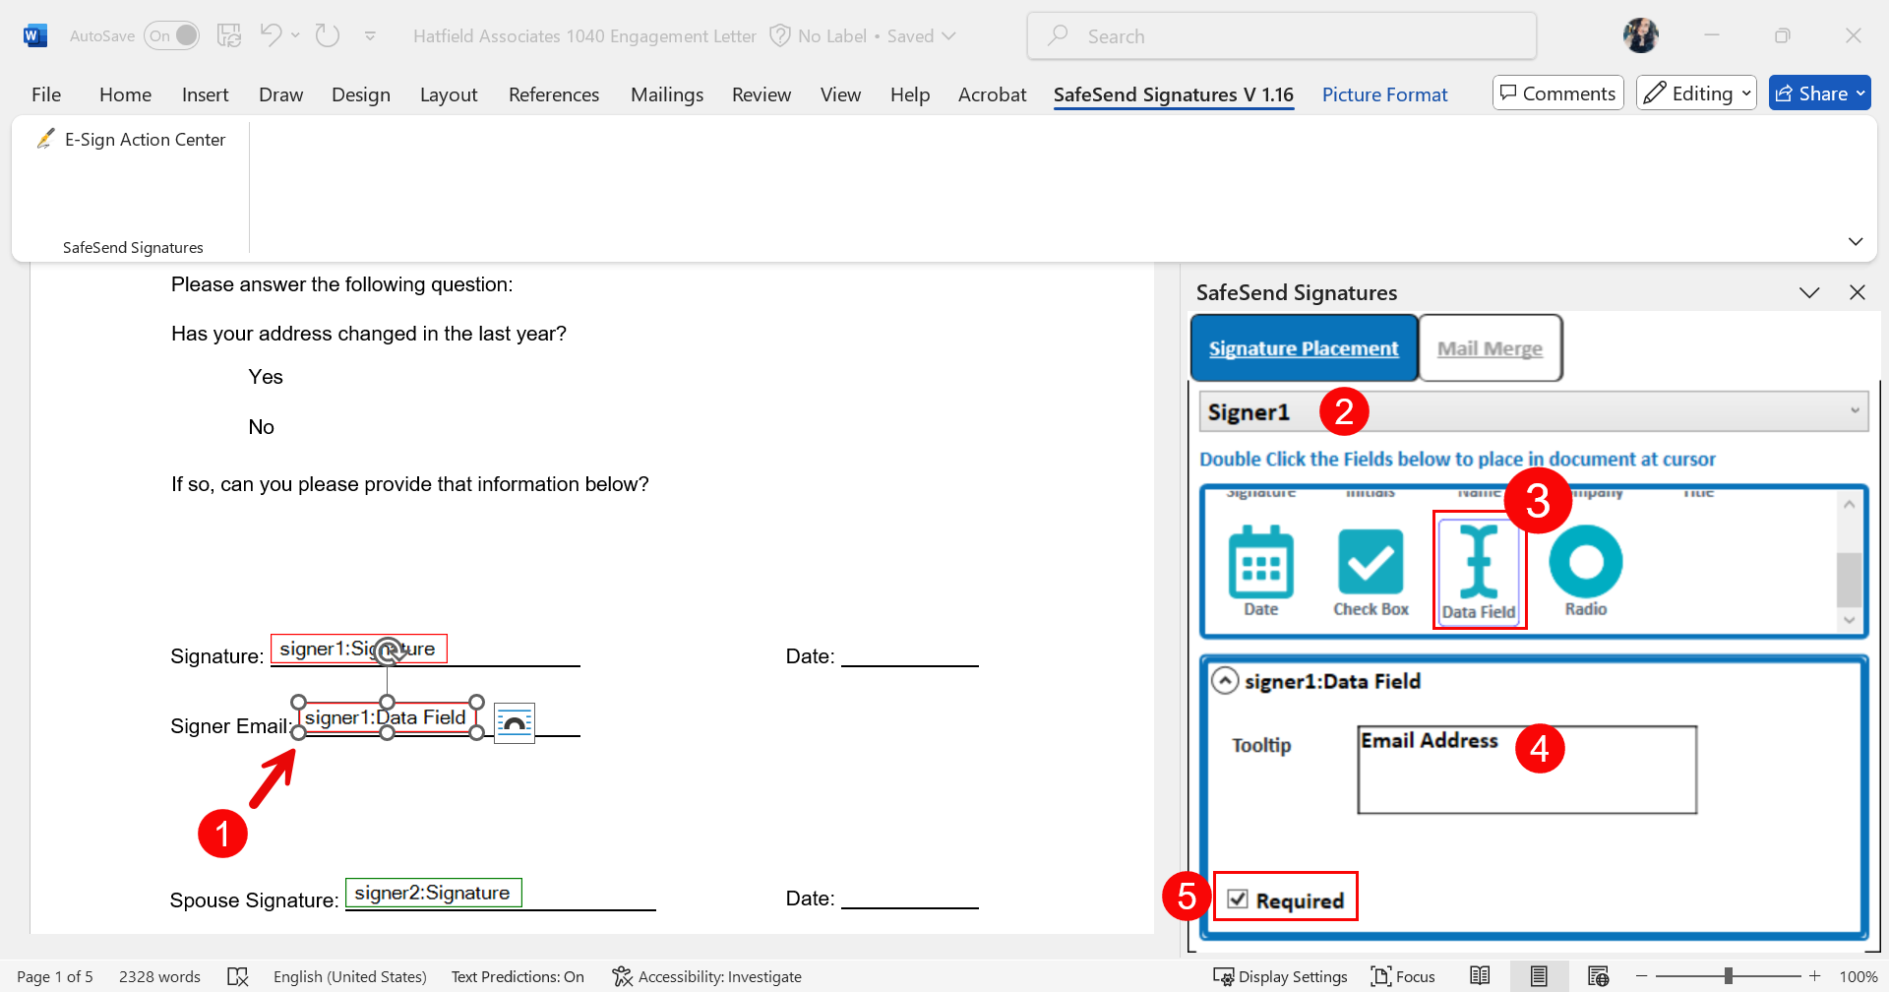Click the sensitivity No Label shield icon
This screenshot has height=992, width=1889.
pos(780,36)
